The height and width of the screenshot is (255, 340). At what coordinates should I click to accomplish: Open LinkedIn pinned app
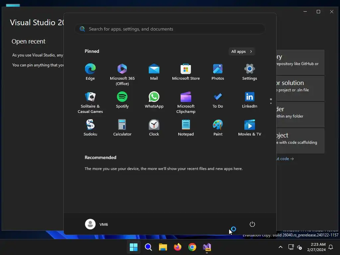point(250,100)
